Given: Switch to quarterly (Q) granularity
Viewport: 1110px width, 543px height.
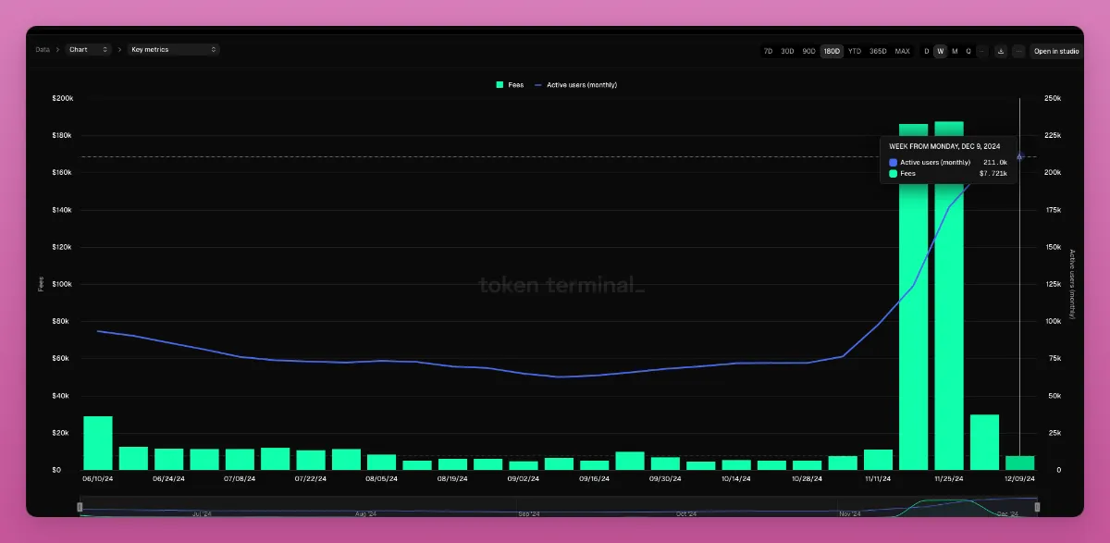Looking at the screenshot, I should coord(968,51).
